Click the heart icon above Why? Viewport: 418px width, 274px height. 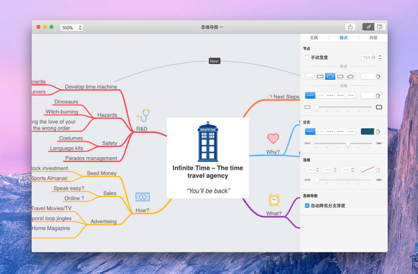tap(273, 138)
